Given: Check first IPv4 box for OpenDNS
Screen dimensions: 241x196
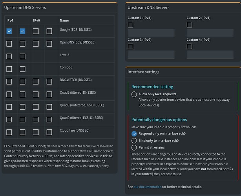Looking at the screenshot, I should click(9, 44).
